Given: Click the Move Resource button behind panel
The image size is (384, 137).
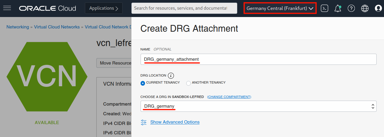Looking at the screenshot, I should (114, 63).
